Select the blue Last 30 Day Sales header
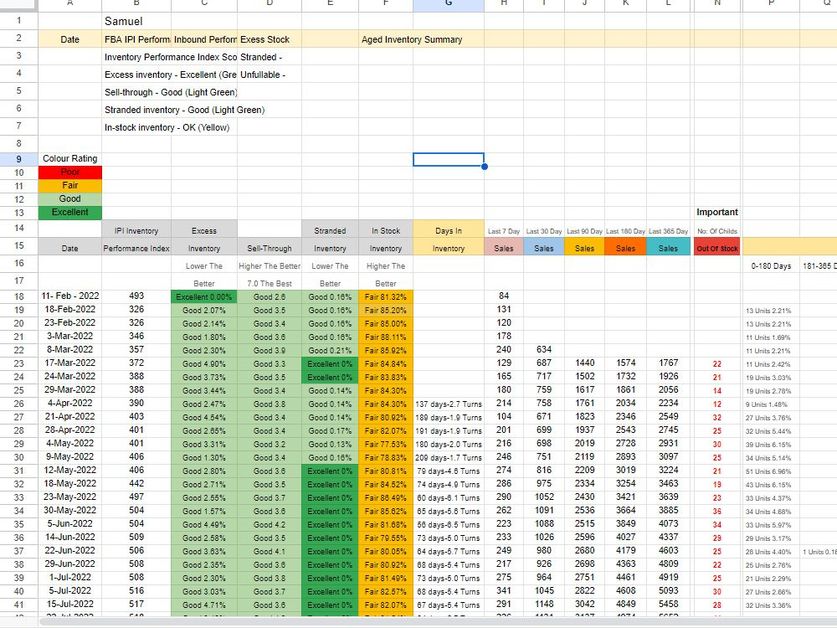Screen dimensions: 837x628 544,249
